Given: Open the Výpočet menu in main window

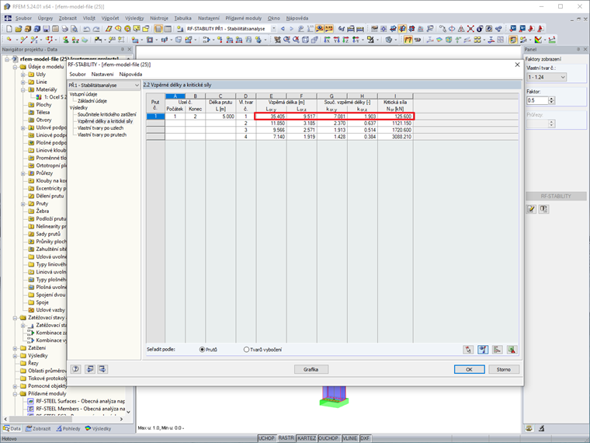Looking at the screenshot, I should [110, 18].
